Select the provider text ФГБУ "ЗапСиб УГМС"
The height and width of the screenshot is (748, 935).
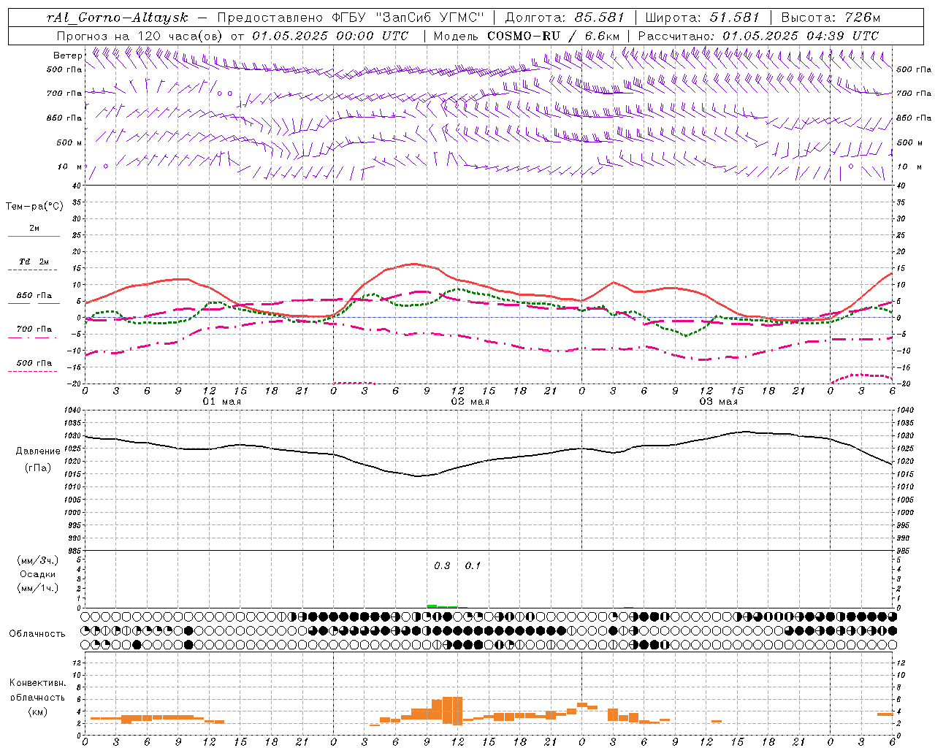[408, 18]
